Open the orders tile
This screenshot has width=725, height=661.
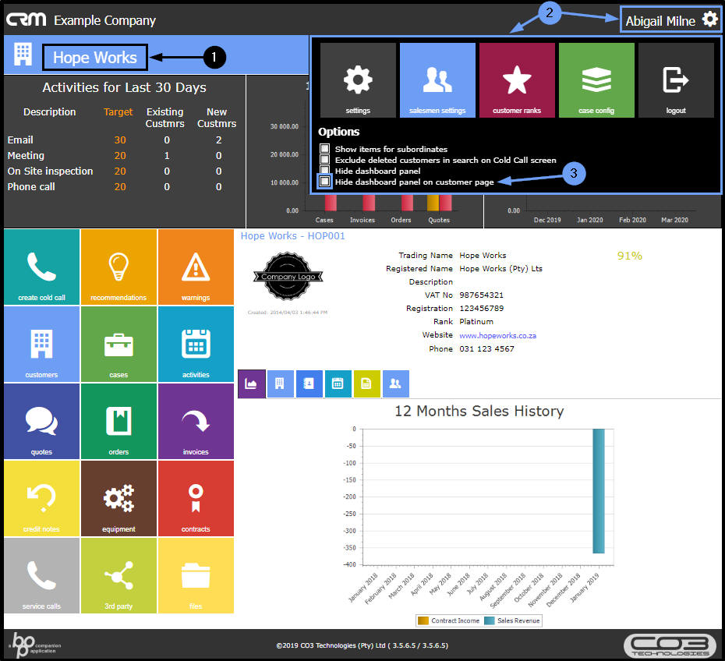118,422
